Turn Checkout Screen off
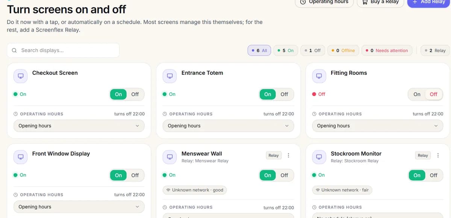The height and width of the screenshot is (218, 451). pos(135,94)
